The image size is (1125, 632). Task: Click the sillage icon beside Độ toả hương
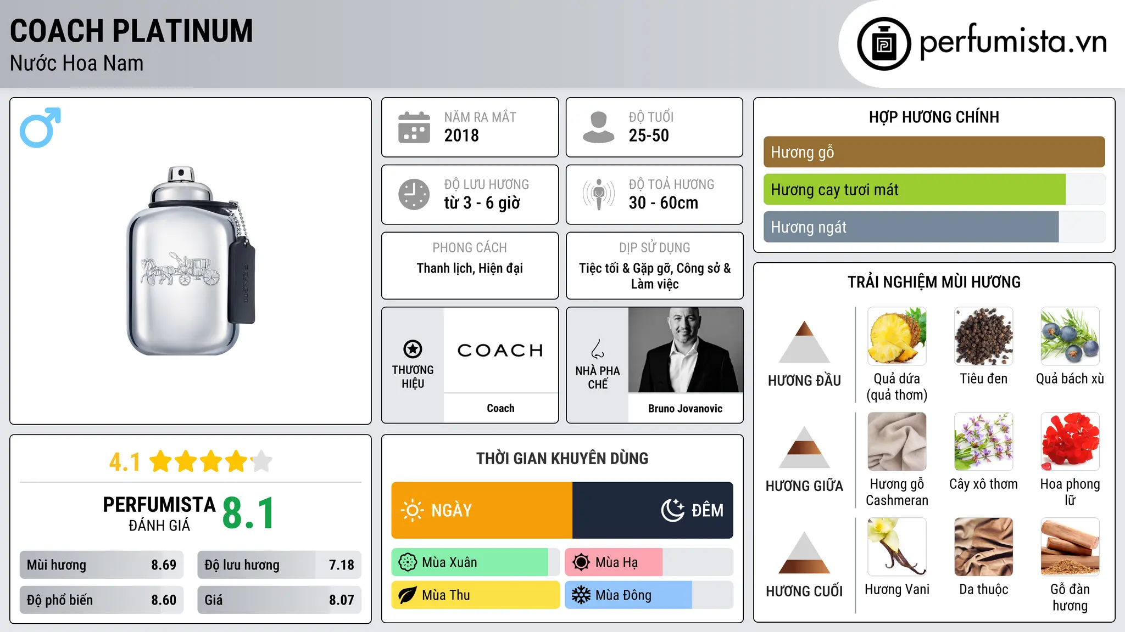point(598,194)
